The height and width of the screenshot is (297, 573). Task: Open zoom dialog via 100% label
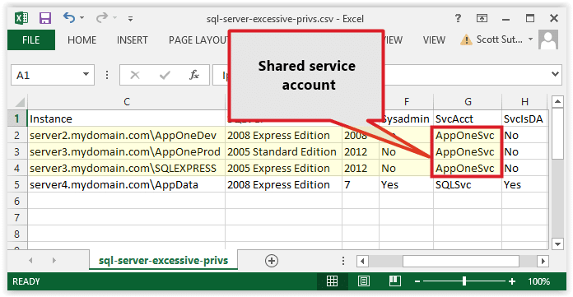point(538,281)
